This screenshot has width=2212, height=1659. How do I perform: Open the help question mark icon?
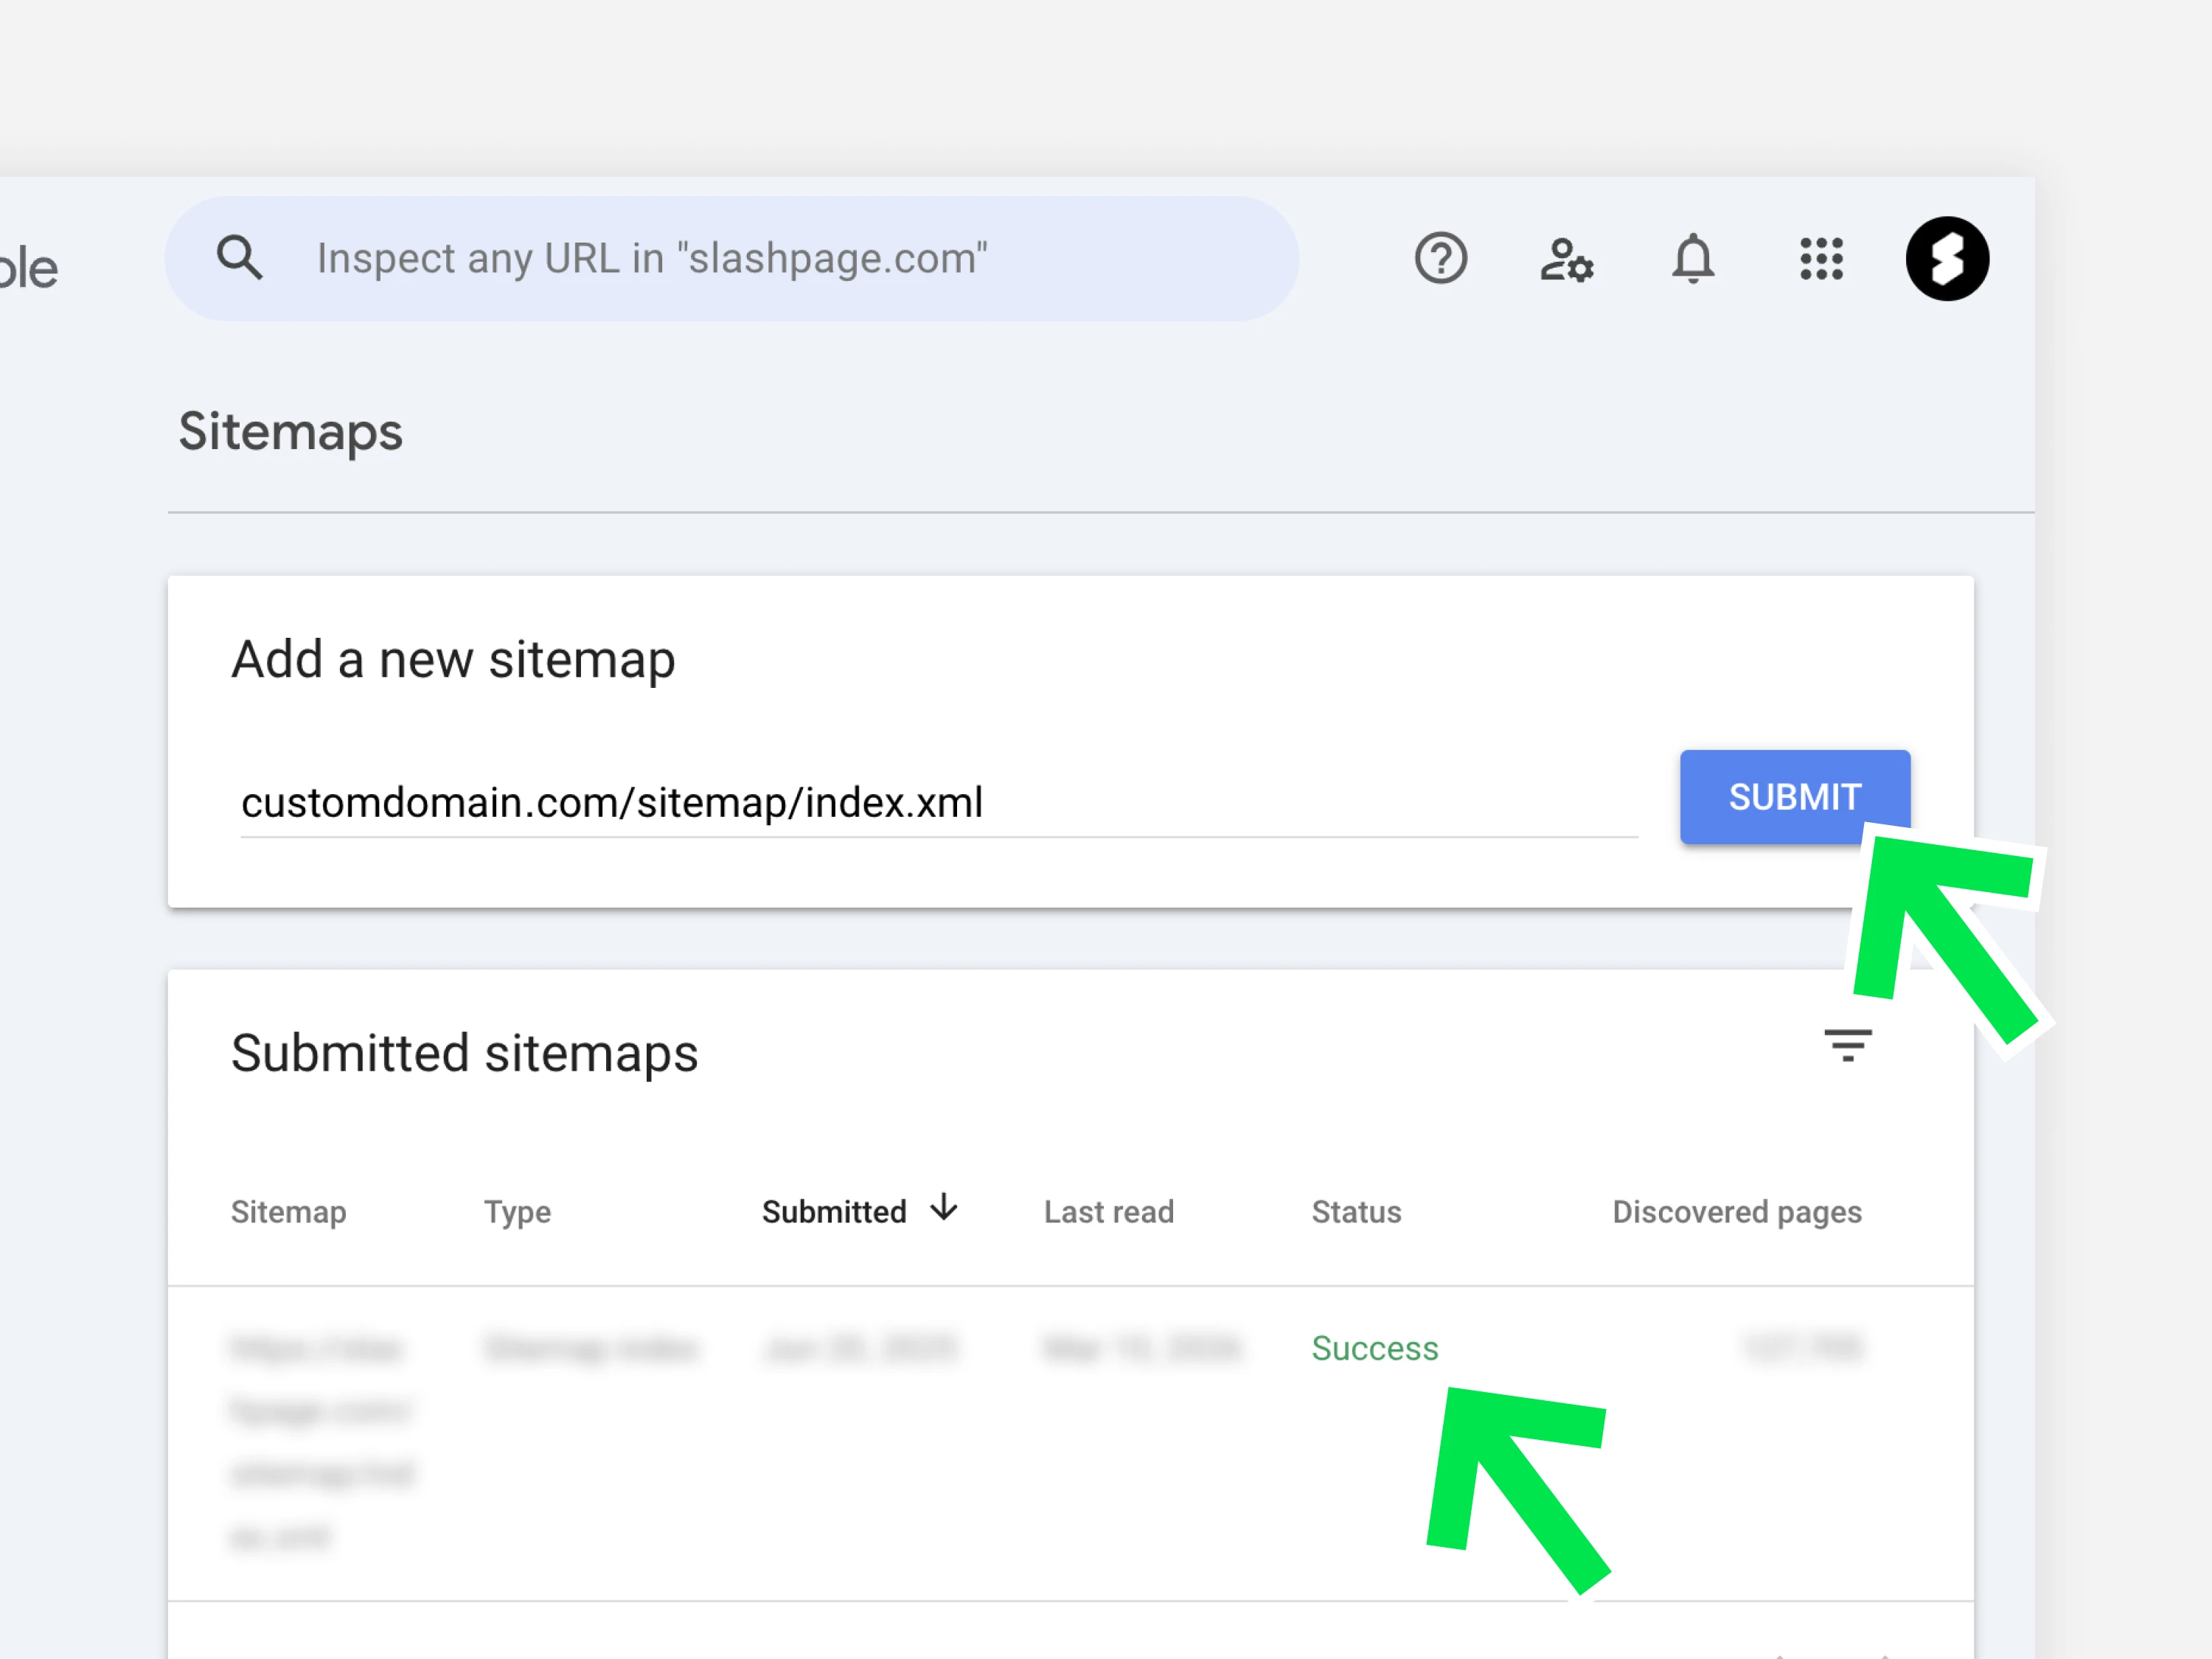[1440, 259]
